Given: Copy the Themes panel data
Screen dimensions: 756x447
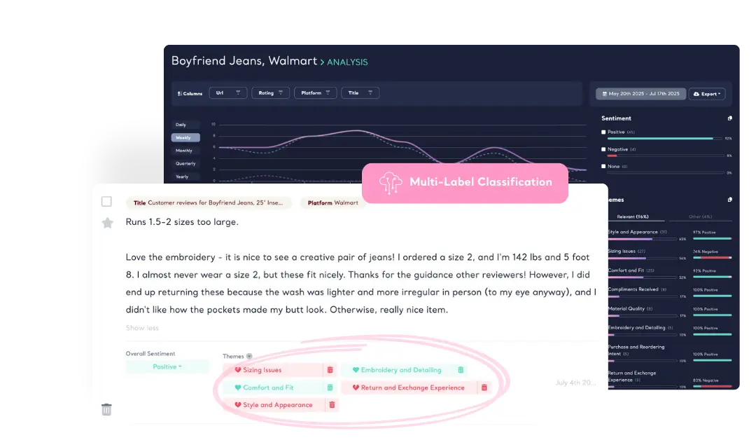Looking at the screenshot, I should [x=729, y=200].
